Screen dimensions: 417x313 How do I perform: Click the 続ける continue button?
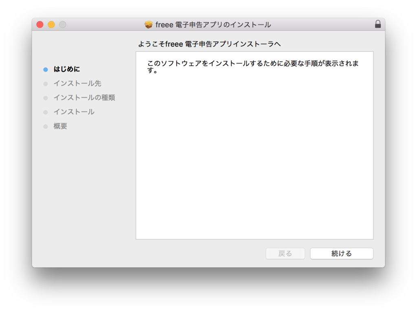[342, 254]
